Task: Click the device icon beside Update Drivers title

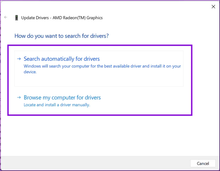Action: [17, 18]
